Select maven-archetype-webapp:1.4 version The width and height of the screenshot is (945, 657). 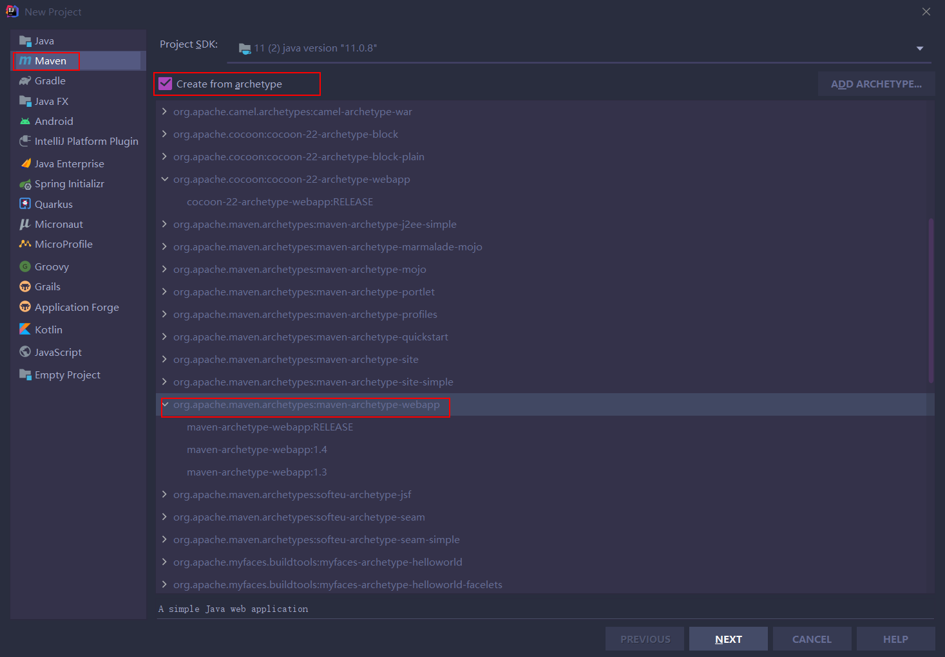pyautogui.click(x=257, y=449)
